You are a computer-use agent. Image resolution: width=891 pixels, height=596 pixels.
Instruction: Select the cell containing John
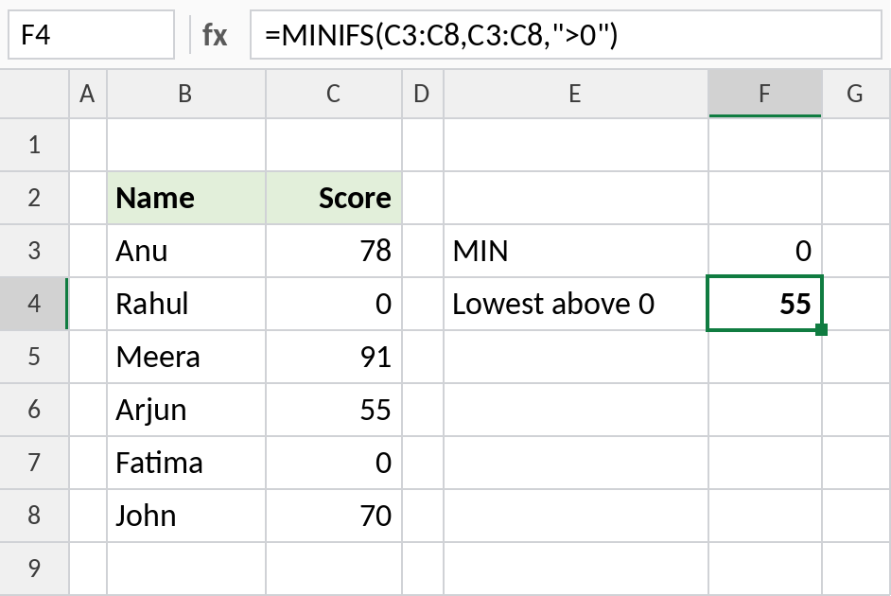185,516
